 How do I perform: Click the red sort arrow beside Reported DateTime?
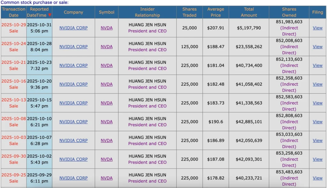click(x=50, y=15)
